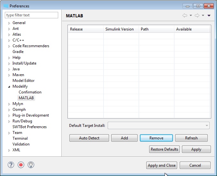Viewport: 217px width, 176px height.
Task: Sort by Simulink Version column header
Action: click(121, 29)
